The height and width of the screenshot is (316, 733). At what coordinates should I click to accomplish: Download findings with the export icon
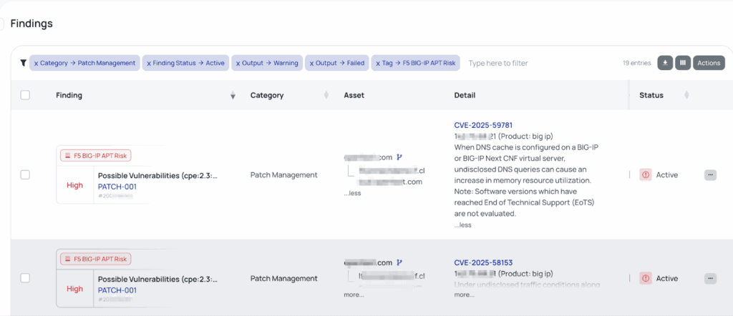665,63
